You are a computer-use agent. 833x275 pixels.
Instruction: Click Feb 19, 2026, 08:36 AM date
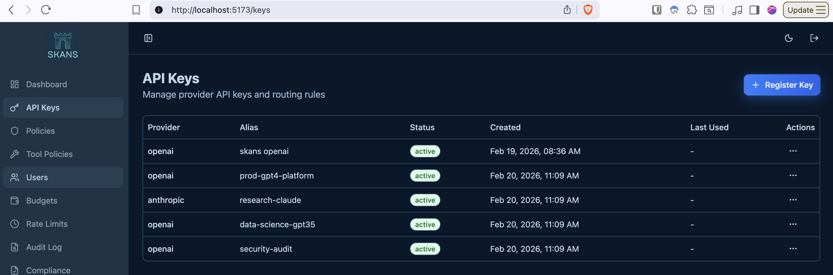(x=535, y=151)
